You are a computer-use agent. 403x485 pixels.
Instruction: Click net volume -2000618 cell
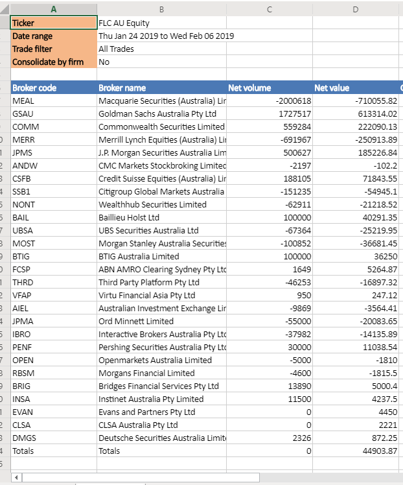[x=270, y=101]
